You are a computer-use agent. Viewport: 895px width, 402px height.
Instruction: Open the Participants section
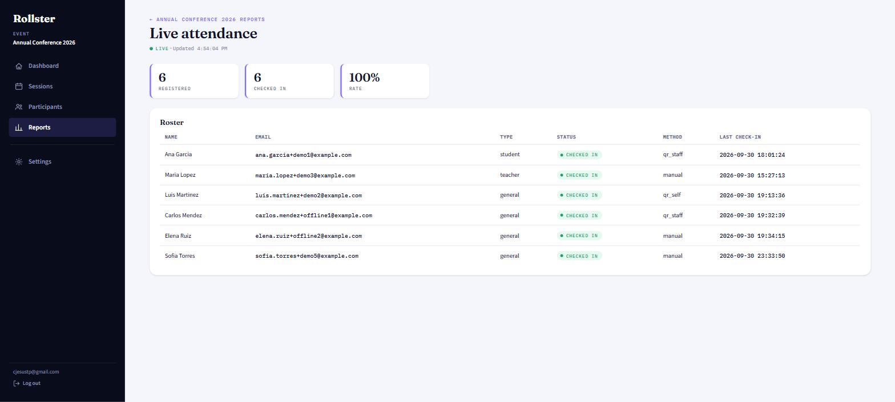[62, 107]
